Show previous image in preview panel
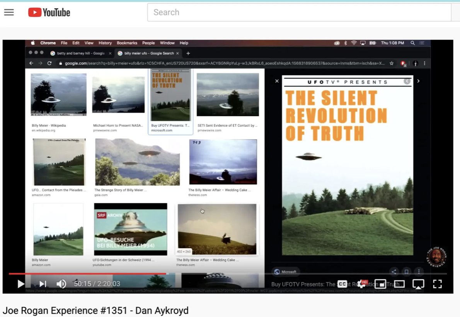Viewport: 460px width, 317px height. [x=407, y=81]
